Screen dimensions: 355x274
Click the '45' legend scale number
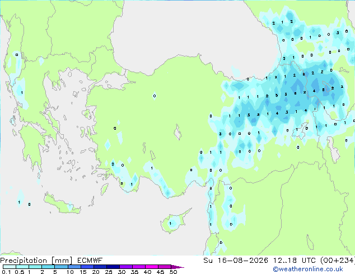(x=160, y=272)
